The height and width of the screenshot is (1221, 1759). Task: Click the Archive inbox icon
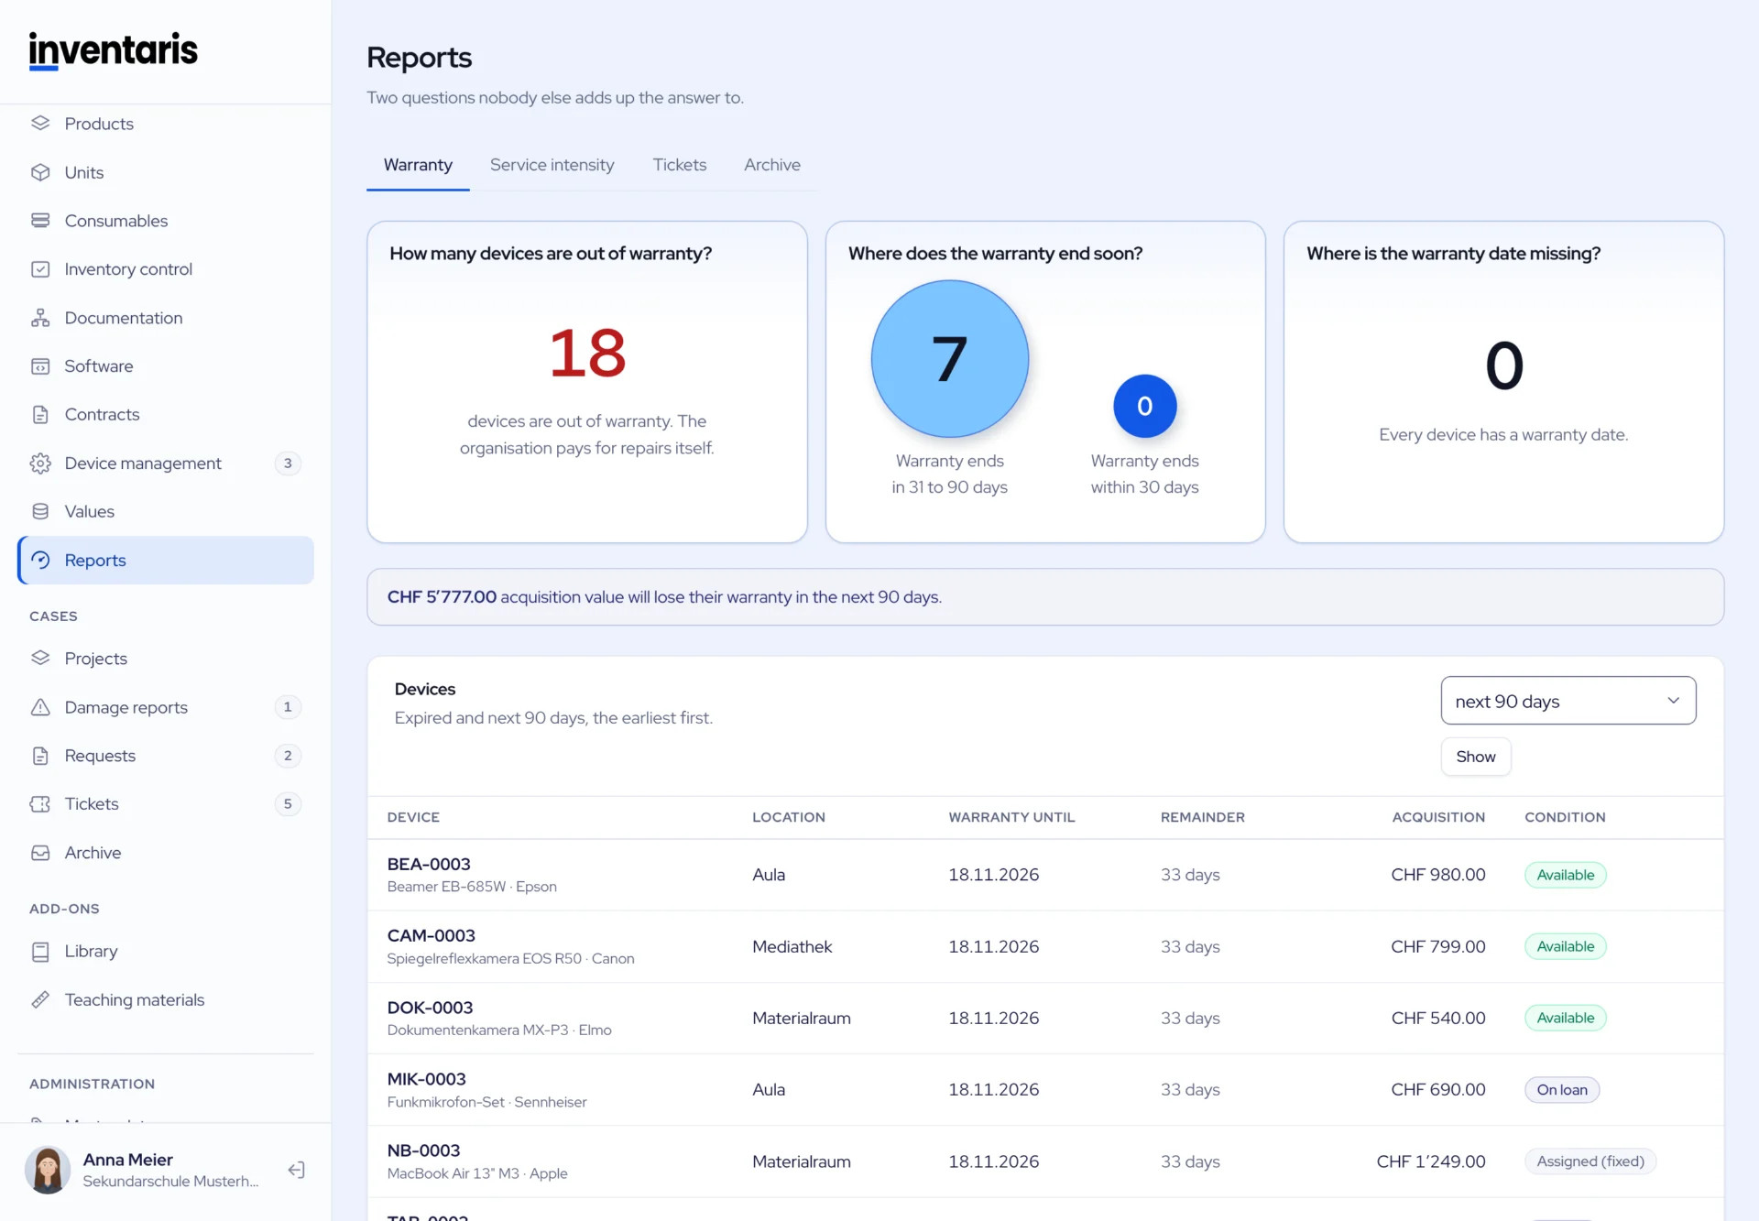point(40,853)
